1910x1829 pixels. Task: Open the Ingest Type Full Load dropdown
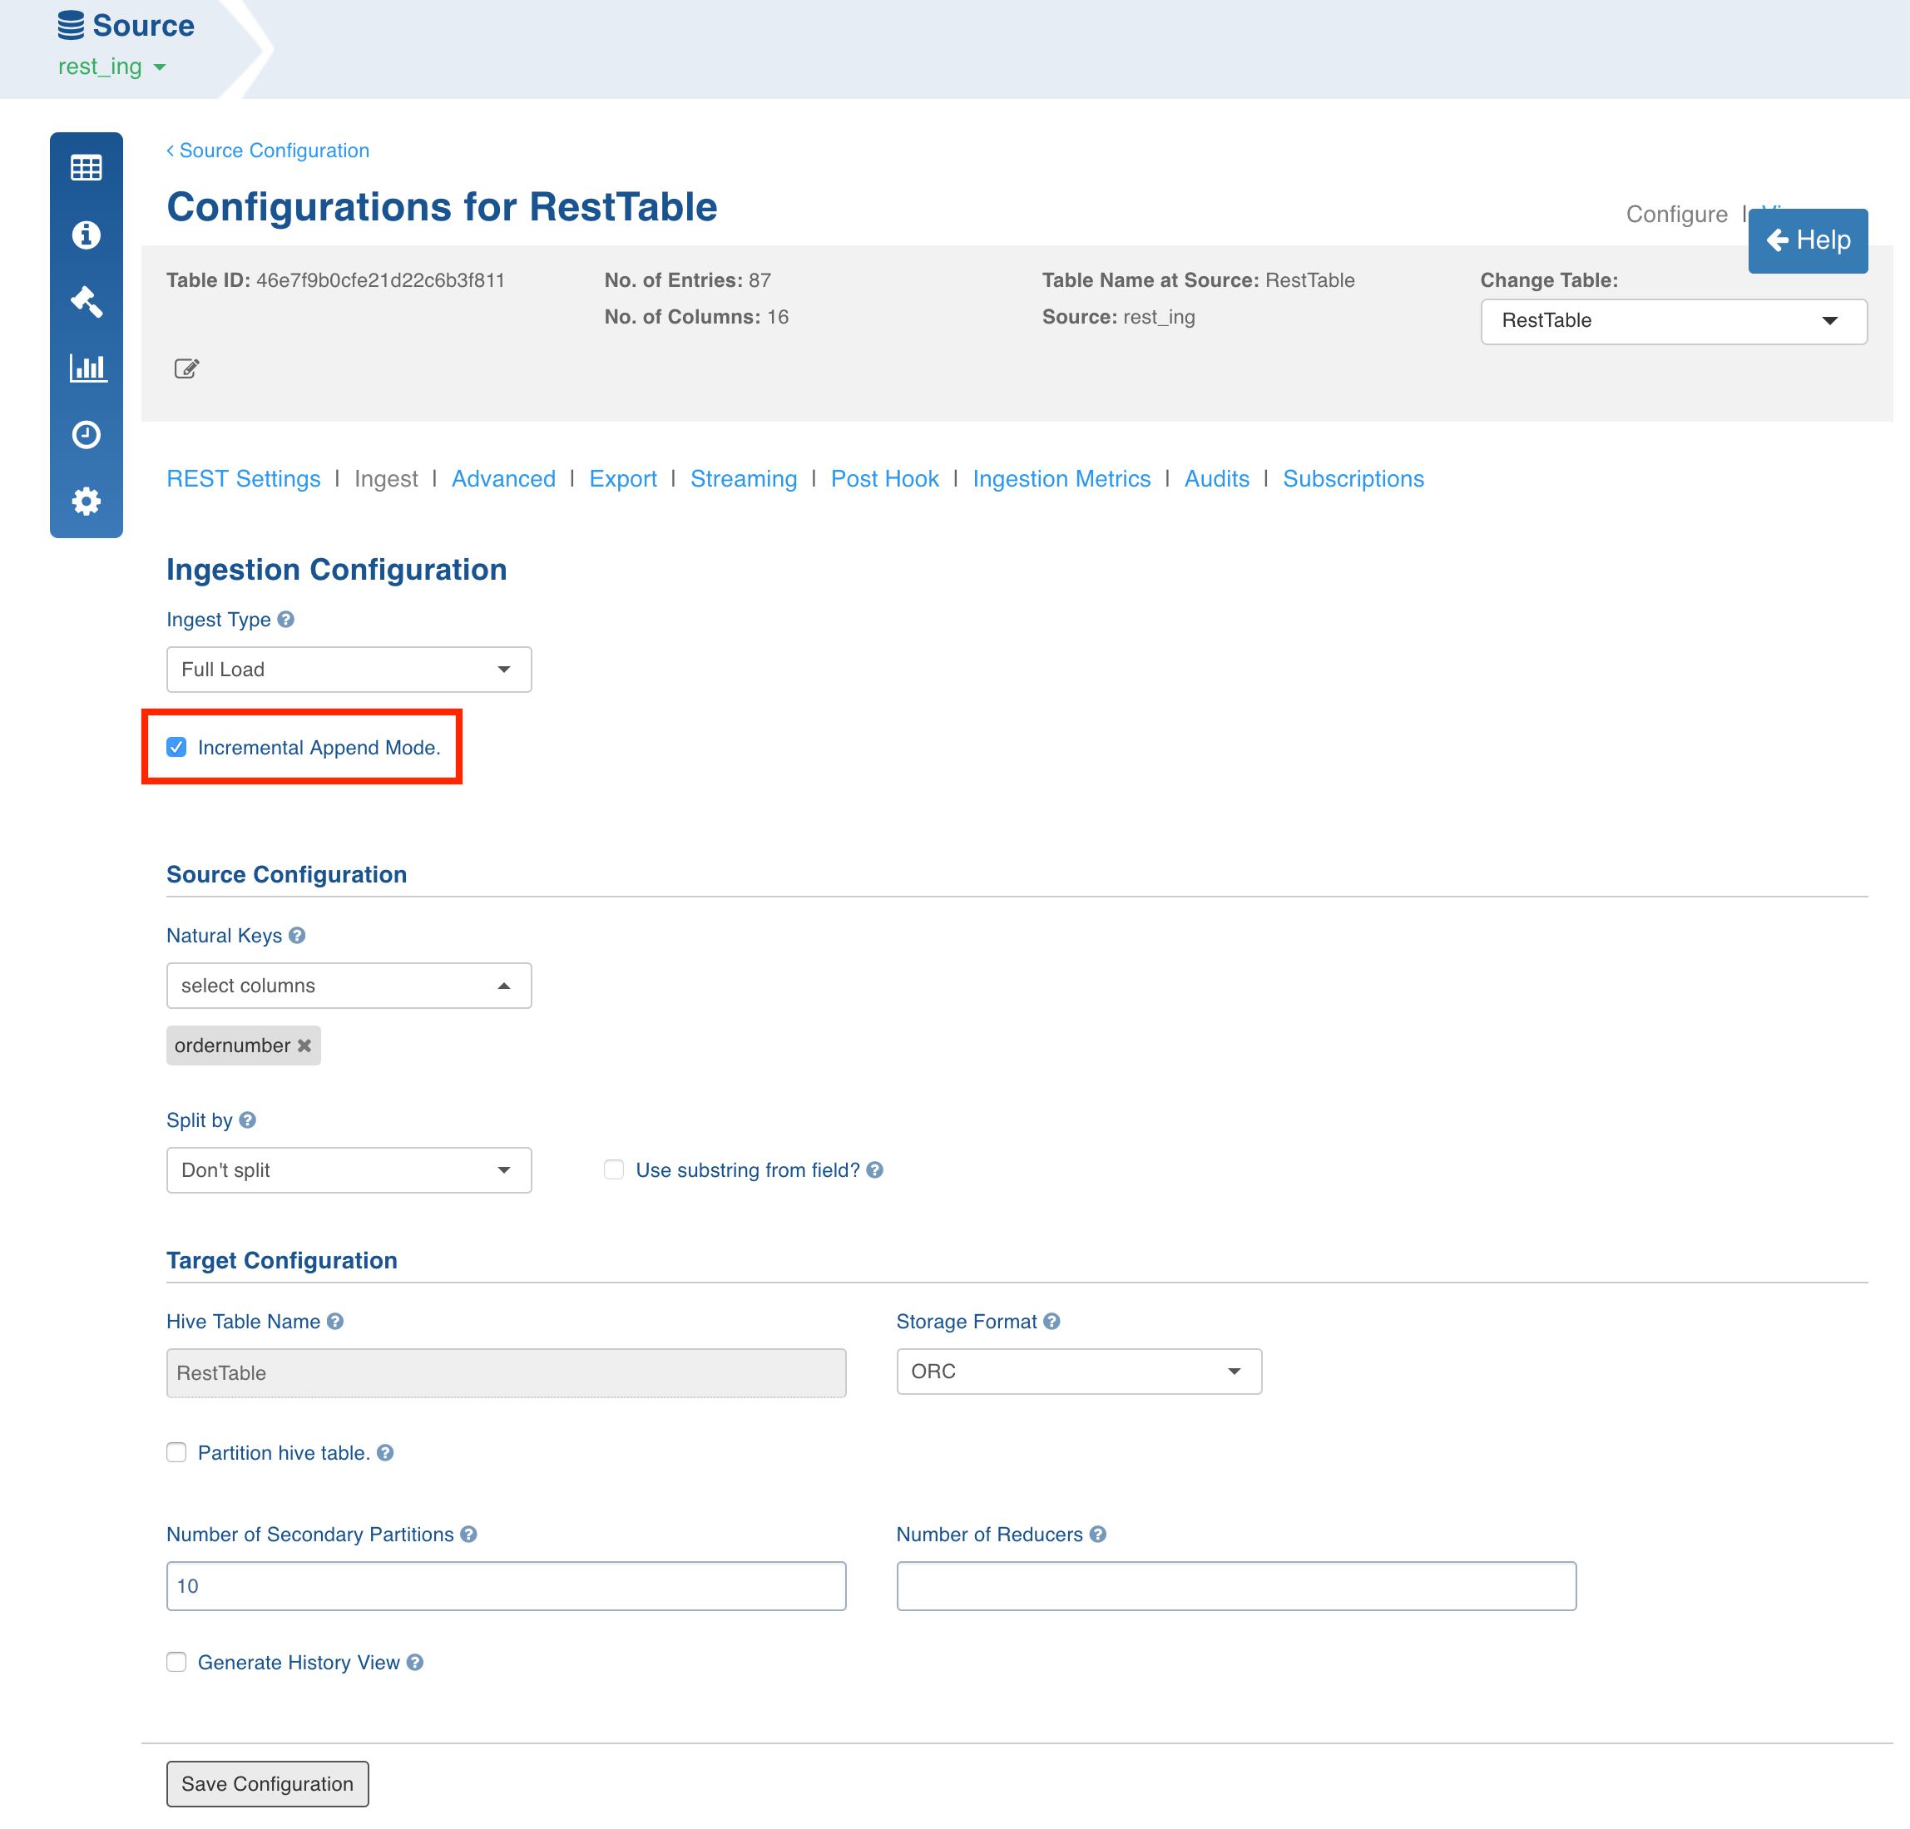[348, 670]
